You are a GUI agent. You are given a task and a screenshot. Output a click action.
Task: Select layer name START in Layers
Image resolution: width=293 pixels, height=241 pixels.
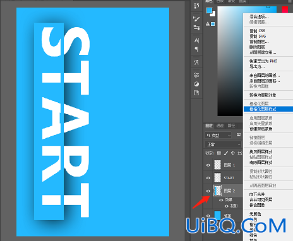pos(229,178)
